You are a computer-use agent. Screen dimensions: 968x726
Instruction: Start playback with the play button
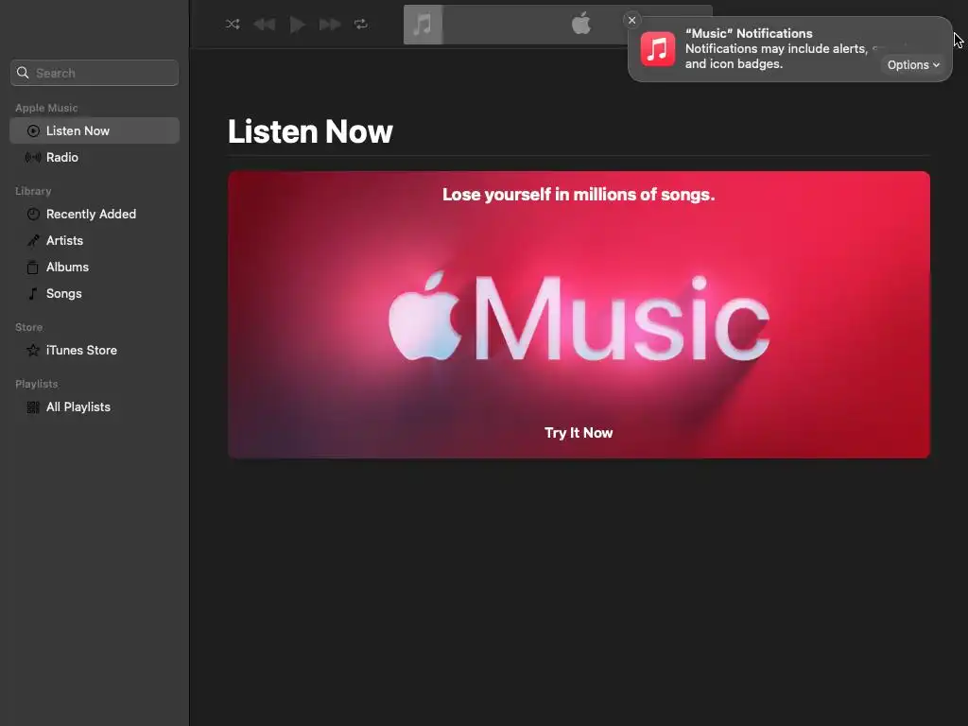[x=297, y=24]
